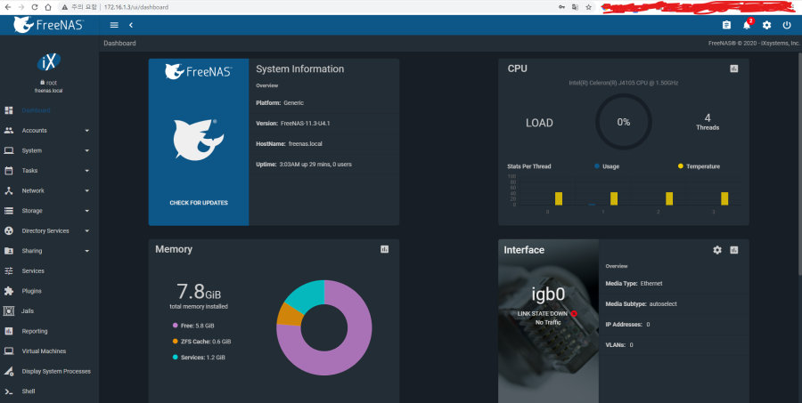Open the Dashboard sidebar icon
Screen dimensions: 802x403
click(9, 110)
